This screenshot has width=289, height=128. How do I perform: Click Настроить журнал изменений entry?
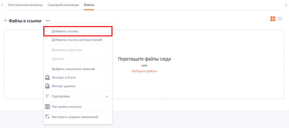coord(75,117)
